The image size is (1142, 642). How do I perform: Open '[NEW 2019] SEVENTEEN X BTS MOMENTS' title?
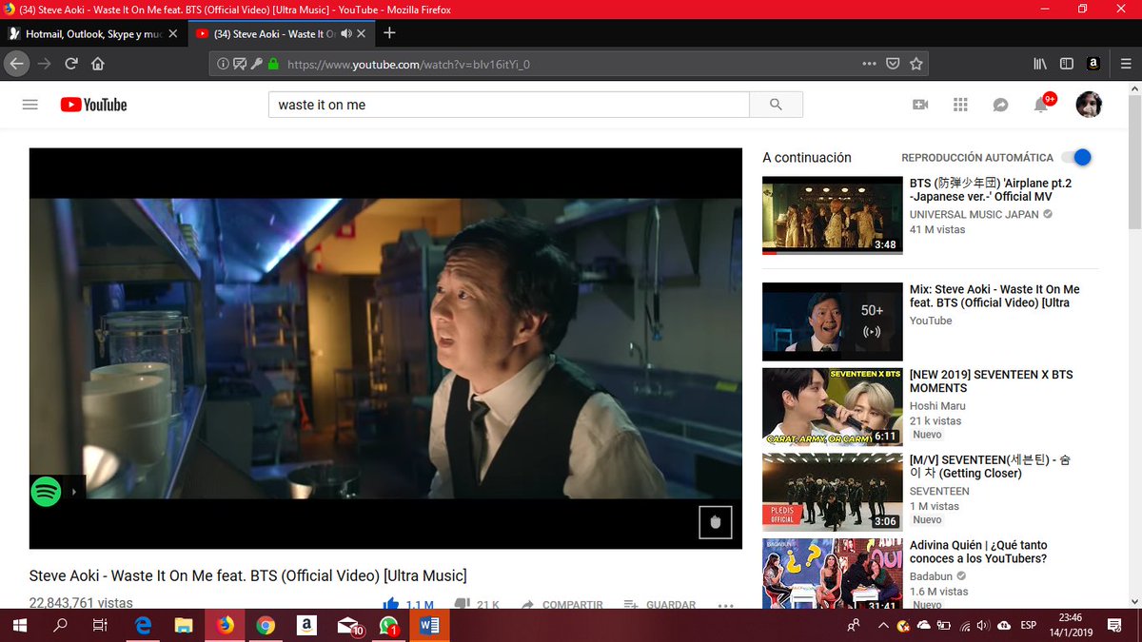click(991, 381)
